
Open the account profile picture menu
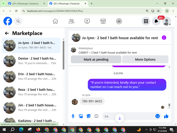point(167,21)
